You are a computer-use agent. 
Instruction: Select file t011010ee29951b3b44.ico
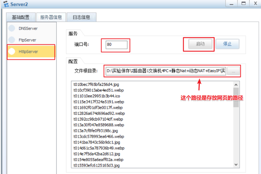click(x=97, y=96)
